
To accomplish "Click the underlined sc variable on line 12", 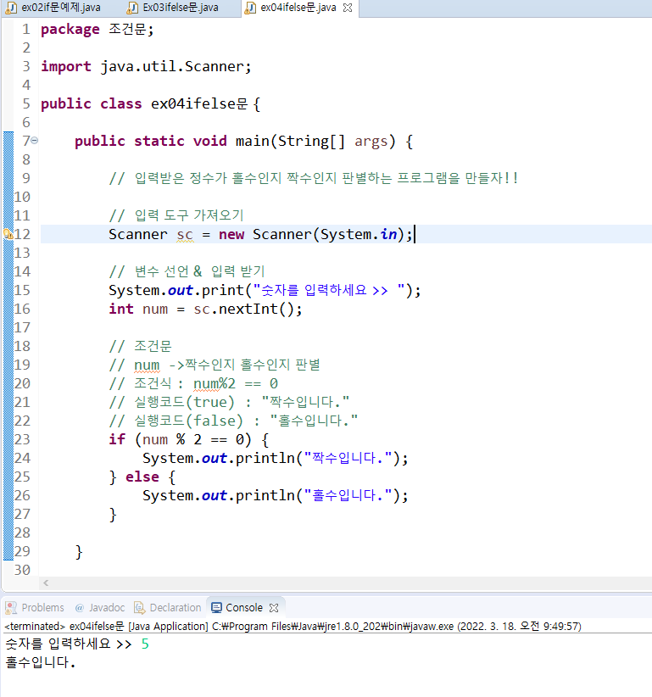I will tap(185, 235).
